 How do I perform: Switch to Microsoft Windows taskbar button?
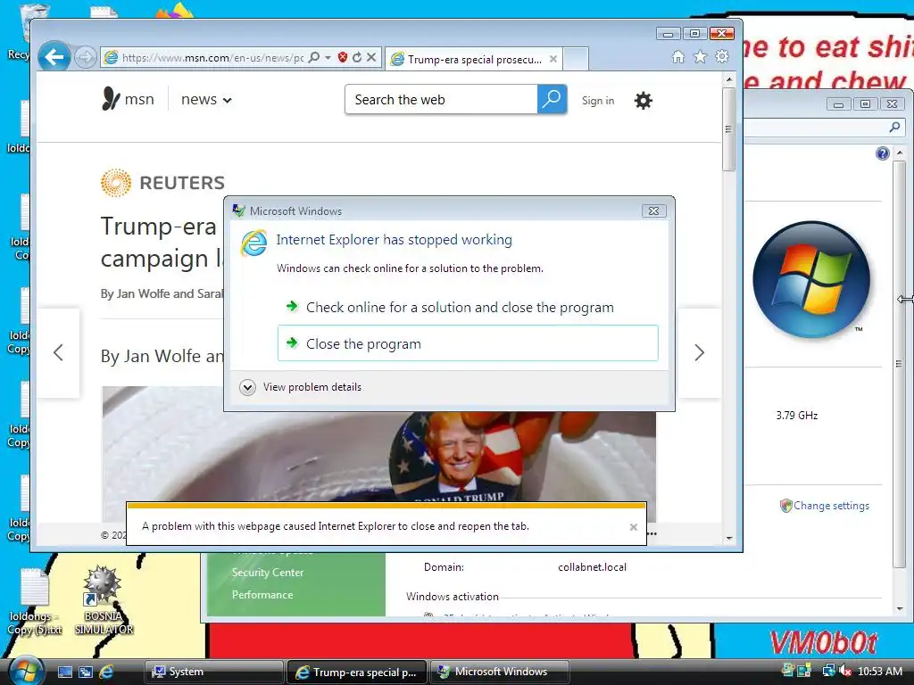click(499, 672)
